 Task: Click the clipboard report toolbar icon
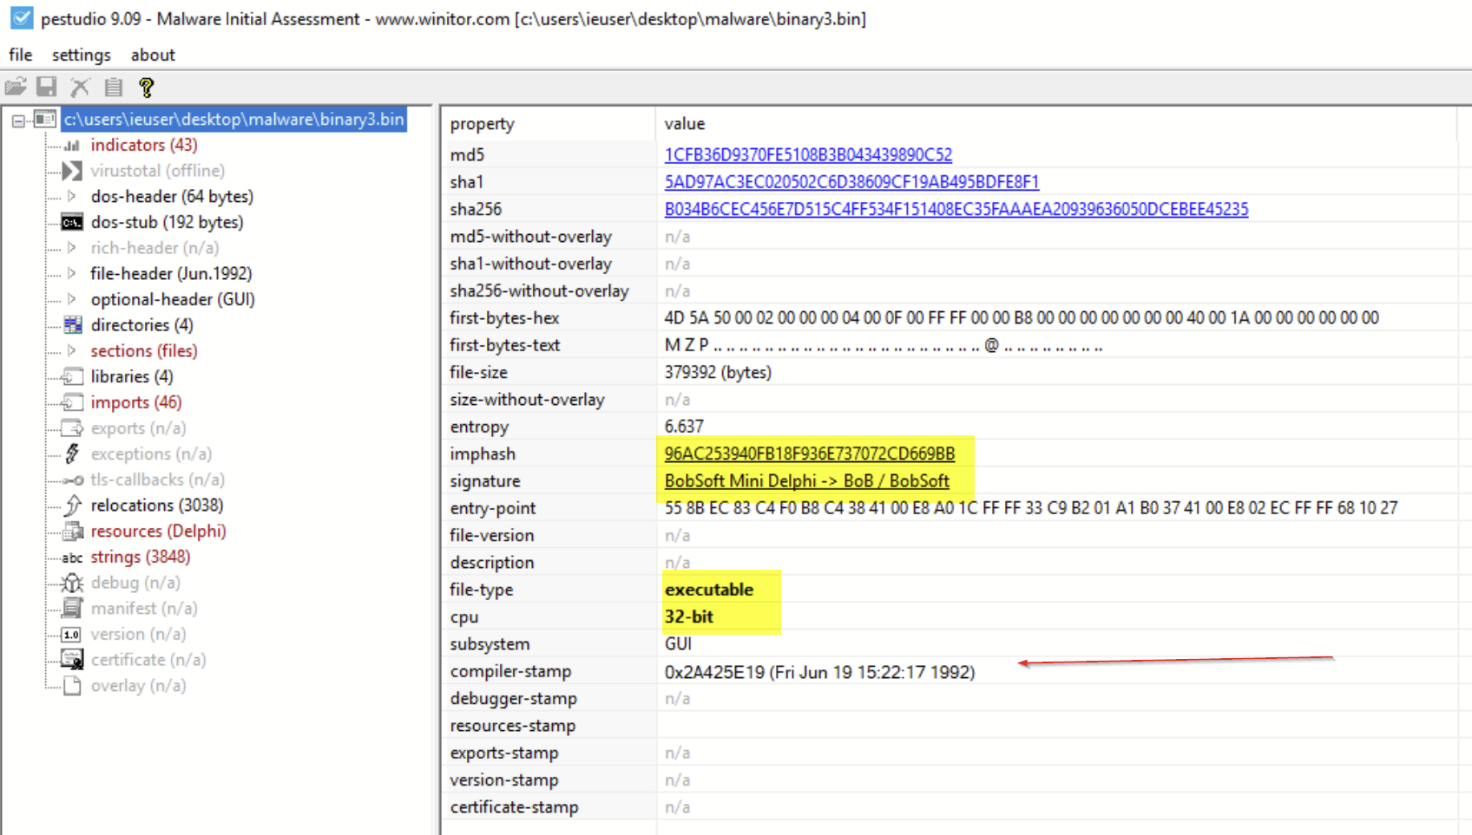click(112, 87)
